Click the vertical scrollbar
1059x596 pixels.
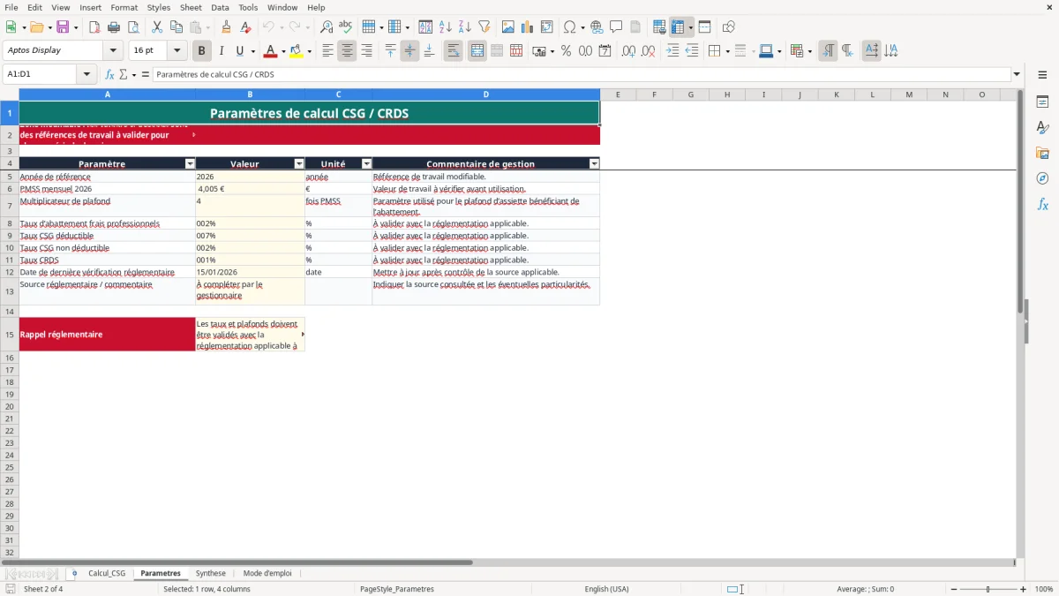tap(1021, 322)
